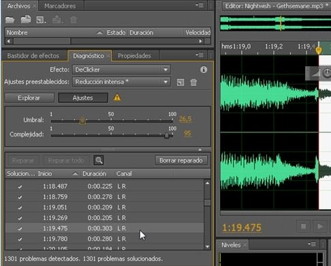
Task: Click the Complejidad value 95
Action: pyautogui.click(x=187, y=134)
